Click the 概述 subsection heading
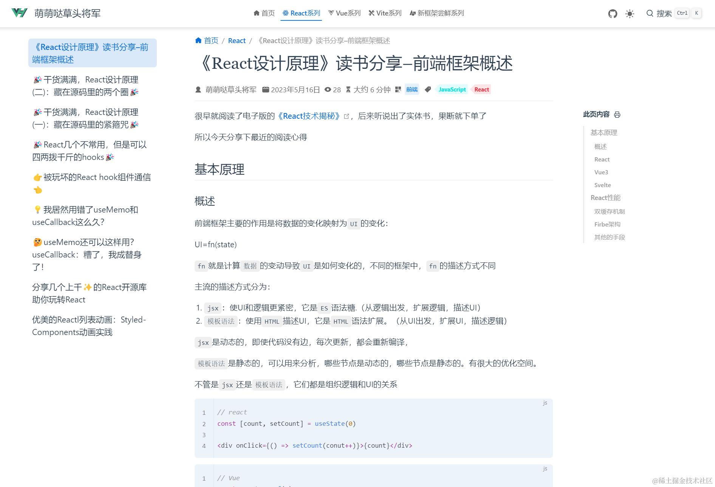This screenshot has height=487, width=715. 205,201
